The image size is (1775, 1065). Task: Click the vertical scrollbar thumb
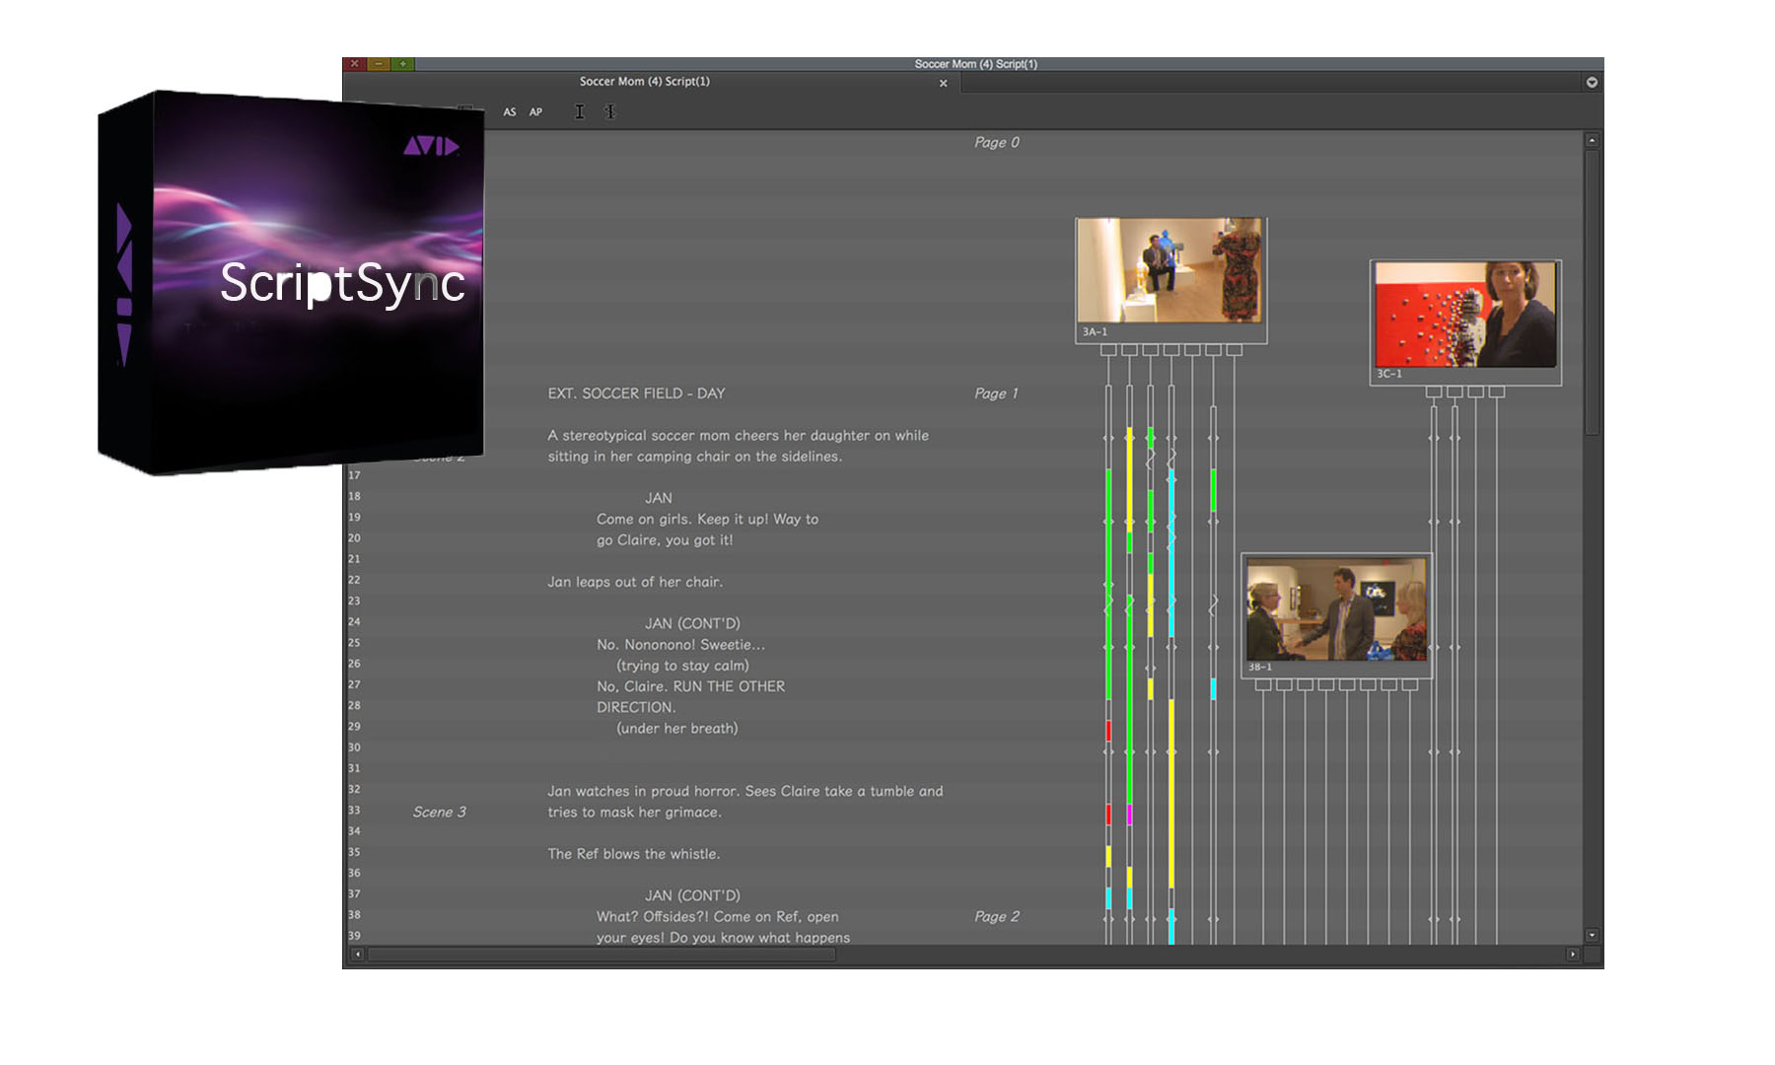tap(1592, 292)
